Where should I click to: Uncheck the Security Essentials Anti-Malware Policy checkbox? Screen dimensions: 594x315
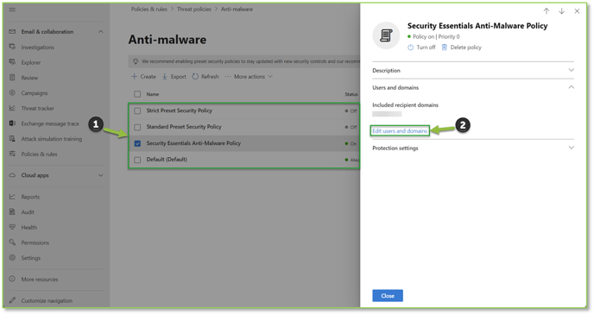[137, 143]
